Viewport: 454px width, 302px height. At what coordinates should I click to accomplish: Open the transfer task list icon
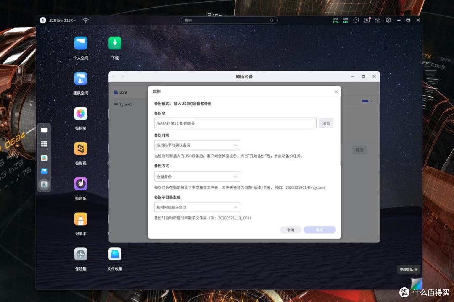point(367,20)
